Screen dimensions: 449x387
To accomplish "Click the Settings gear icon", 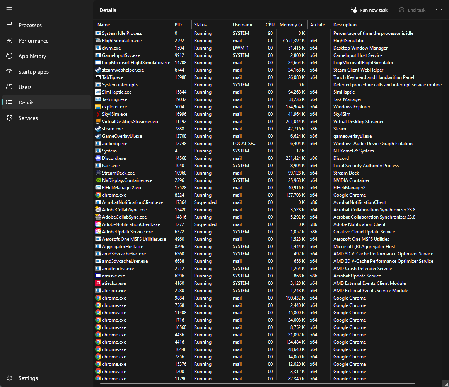I will [x=9, y=378].
